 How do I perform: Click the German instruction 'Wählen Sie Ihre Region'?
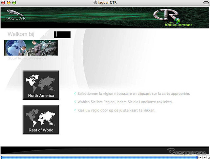(125, 102)
